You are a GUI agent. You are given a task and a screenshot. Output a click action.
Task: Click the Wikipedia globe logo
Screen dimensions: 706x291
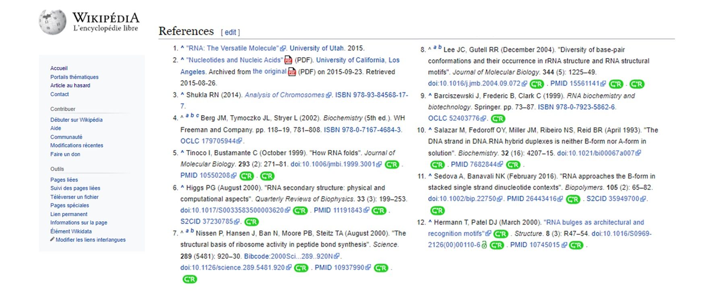coord(53,22)
